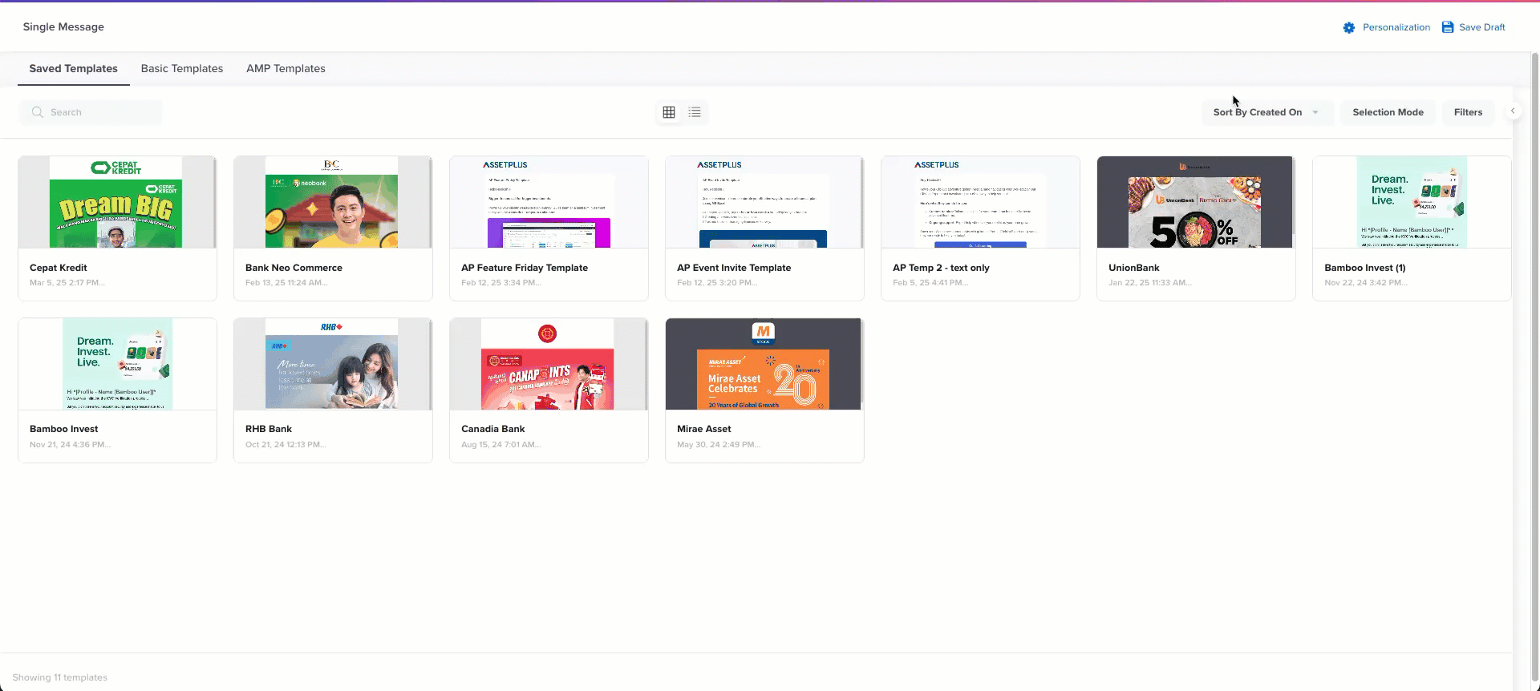1540x691 pixels.
Task: Click Save Draft link
Action: click(x=1482, y=27)
